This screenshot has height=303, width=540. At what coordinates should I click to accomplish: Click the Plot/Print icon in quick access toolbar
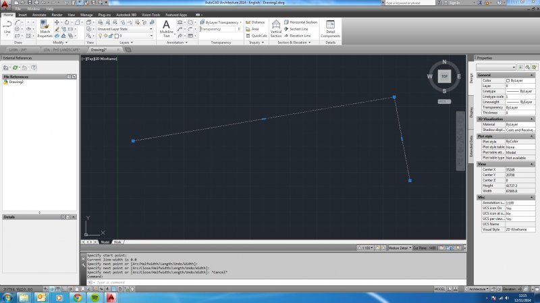click(36, 3)
